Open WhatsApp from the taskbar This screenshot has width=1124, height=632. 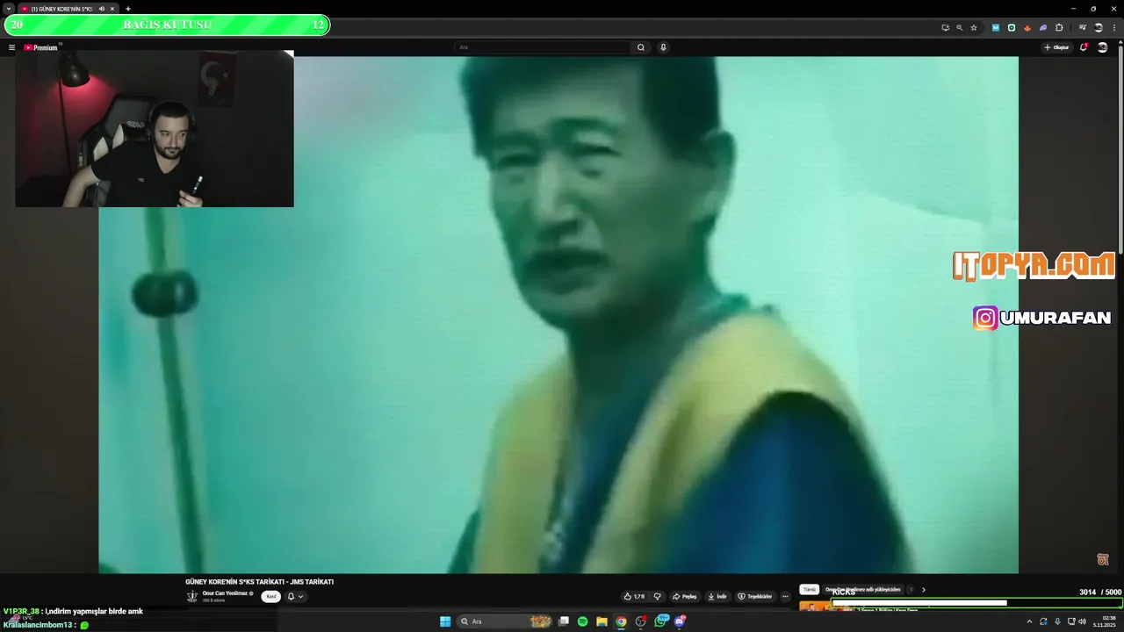[660, 621]
